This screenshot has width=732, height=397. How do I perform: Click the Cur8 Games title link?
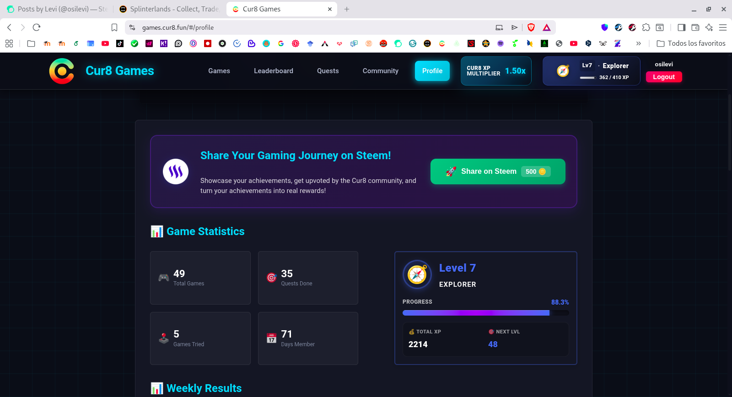coord(120,71)
